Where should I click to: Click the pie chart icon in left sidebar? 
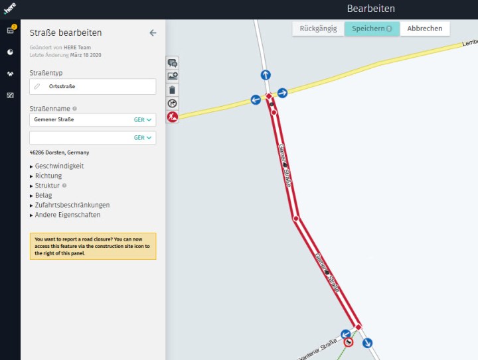coord(10,52)
